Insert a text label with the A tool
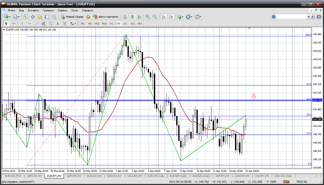The image size is (324, 185). (x=58, y=24)
